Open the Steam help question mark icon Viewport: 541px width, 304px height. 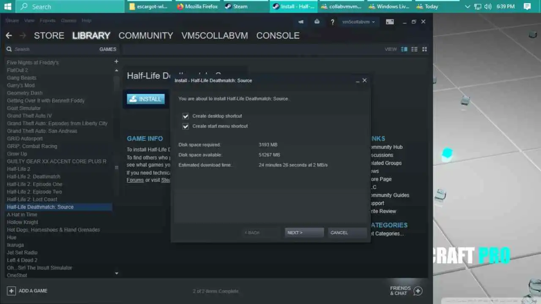point(333,22)
